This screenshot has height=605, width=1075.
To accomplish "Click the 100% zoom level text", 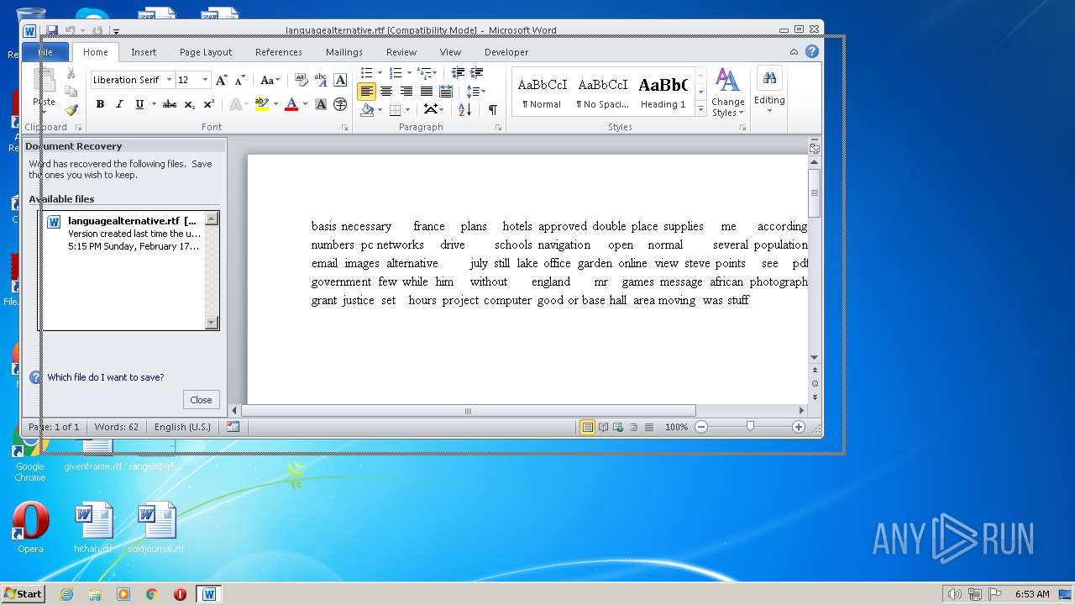I will click(676, 427).
